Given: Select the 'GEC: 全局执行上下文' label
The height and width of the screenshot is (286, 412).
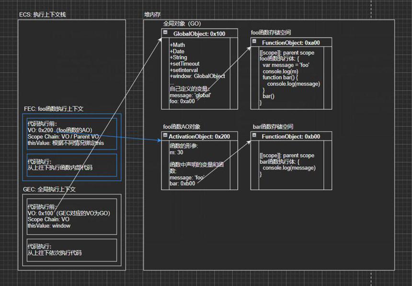Looking at the screenshot, I should tap(49, 189).
